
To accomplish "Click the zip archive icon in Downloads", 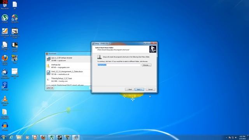I will coord(48,66).
